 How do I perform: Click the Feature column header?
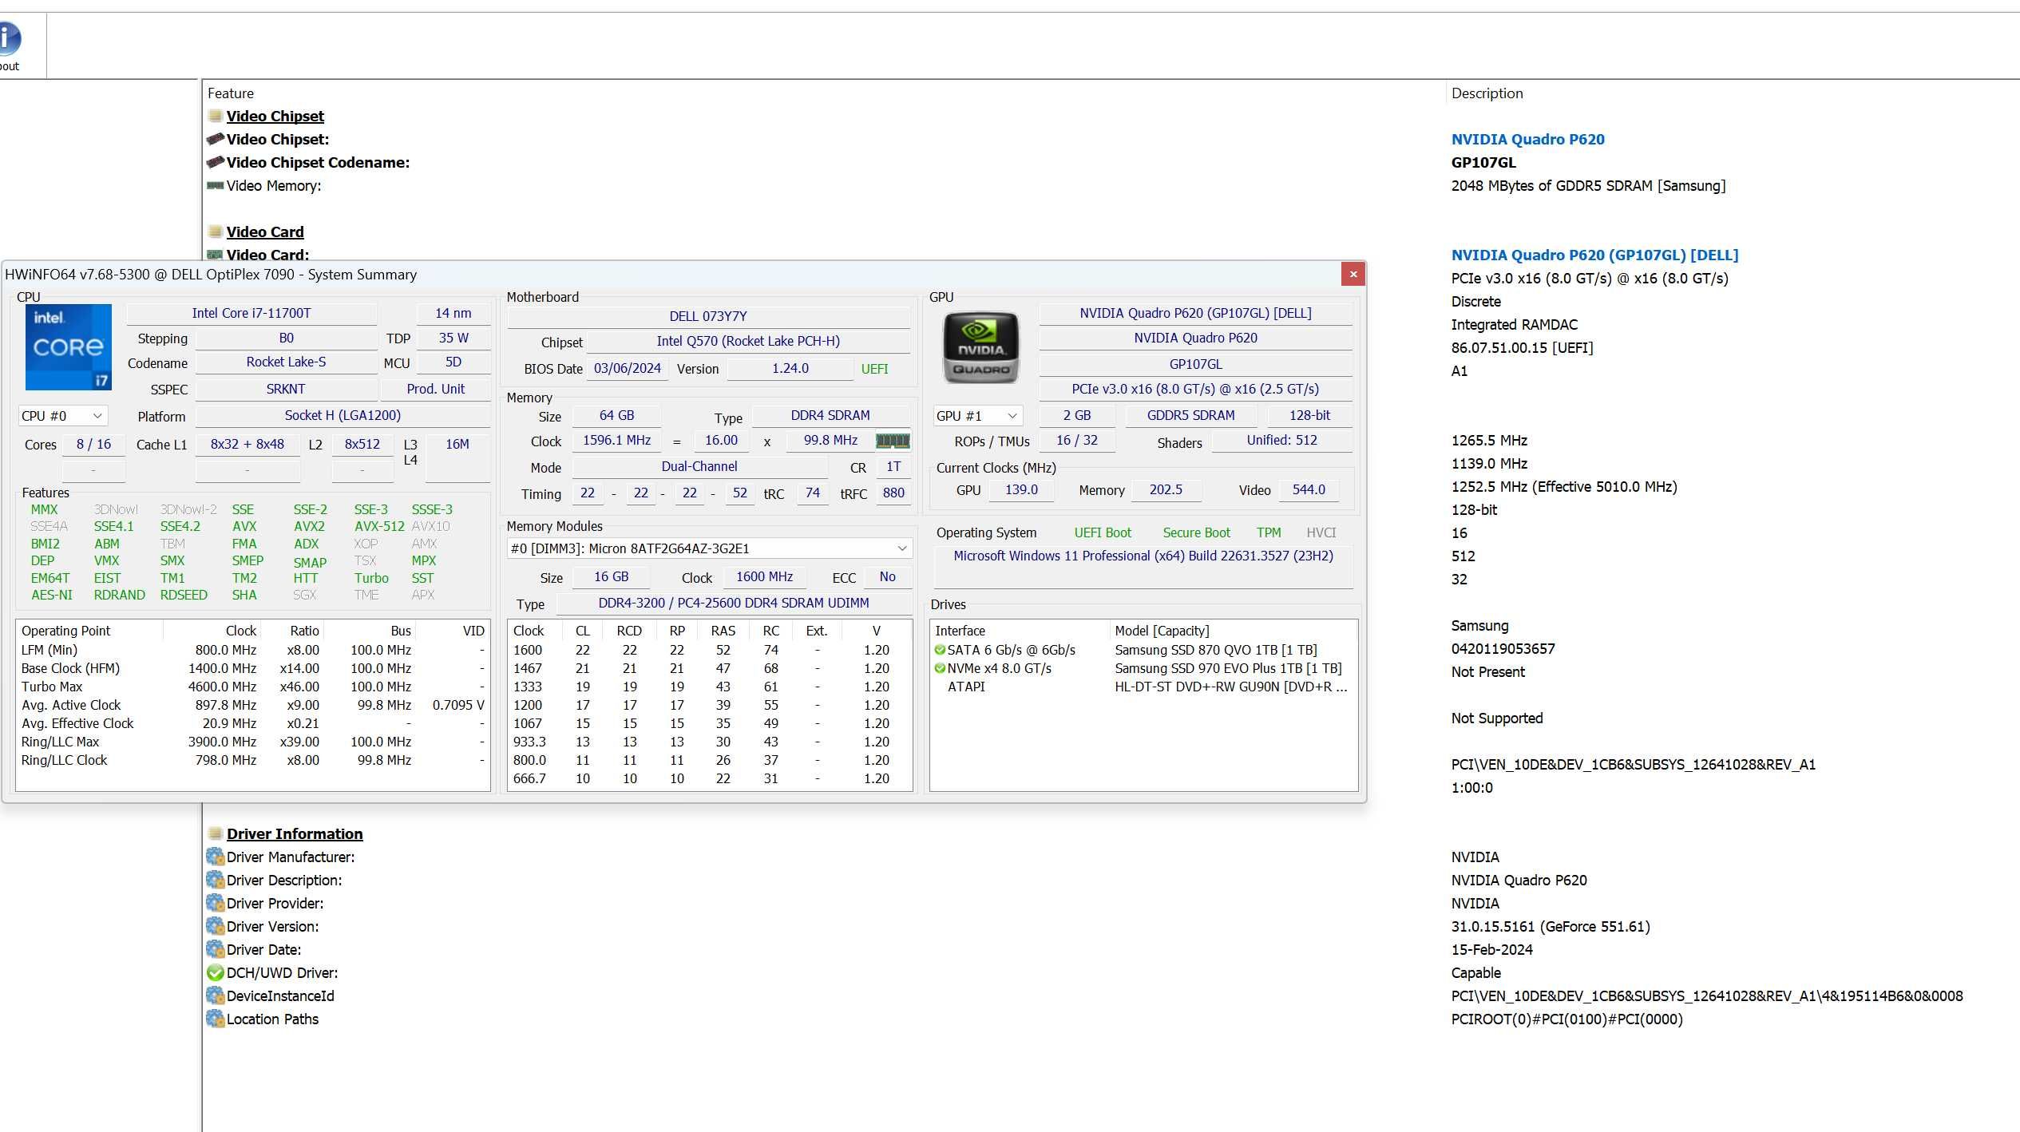(231, 93)
